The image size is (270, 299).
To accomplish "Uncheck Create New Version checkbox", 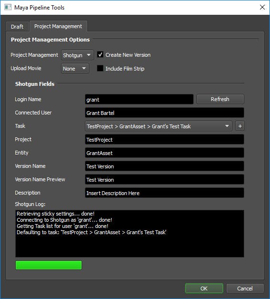I will tap(100, 54).
